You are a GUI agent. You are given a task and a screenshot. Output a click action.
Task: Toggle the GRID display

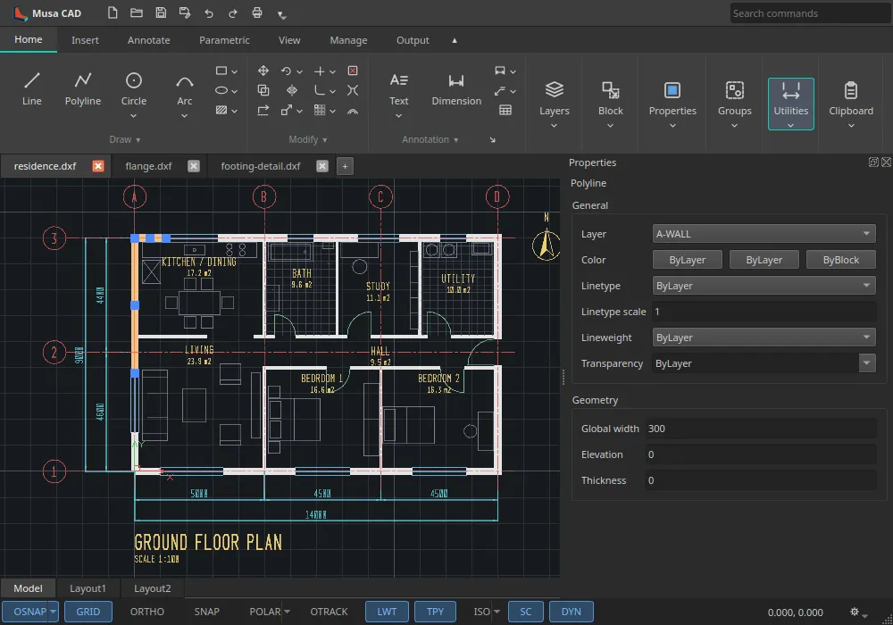coord(88,612)
